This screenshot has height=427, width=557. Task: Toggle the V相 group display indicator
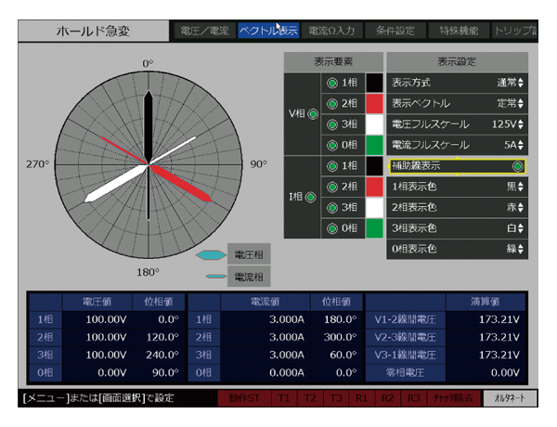(x=312, y=114)
